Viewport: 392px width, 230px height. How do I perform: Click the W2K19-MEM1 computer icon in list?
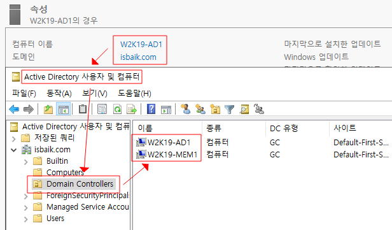pos(141,154)
